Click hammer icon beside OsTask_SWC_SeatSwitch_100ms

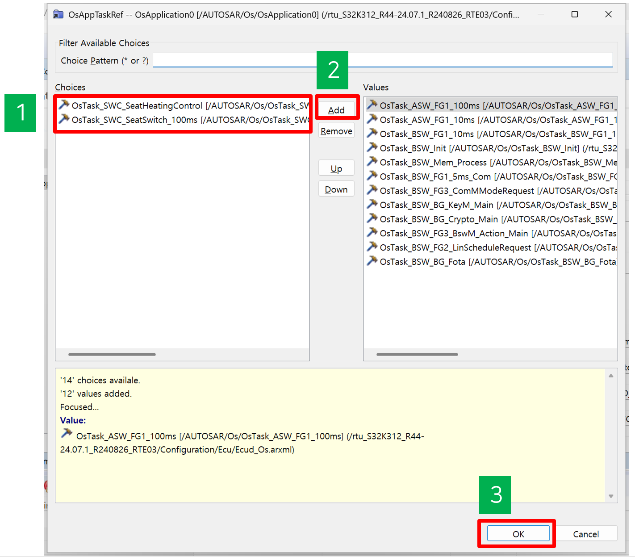point(64,119)
